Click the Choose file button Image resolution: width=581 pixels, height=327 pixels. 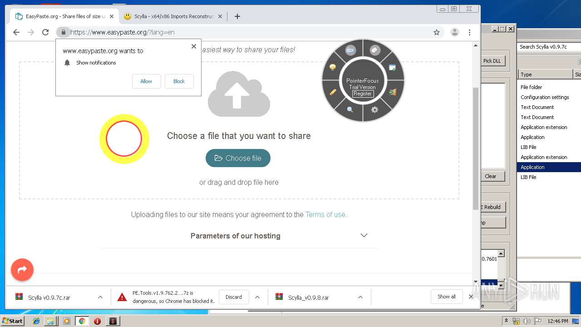(238, 158)
